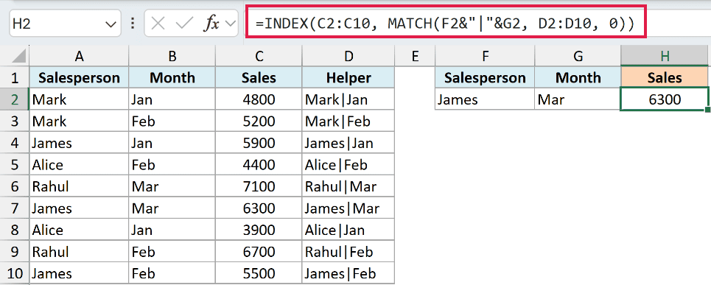Select column G header
The height and width of the screenshot is (285, 711).
tap(578, 56)
